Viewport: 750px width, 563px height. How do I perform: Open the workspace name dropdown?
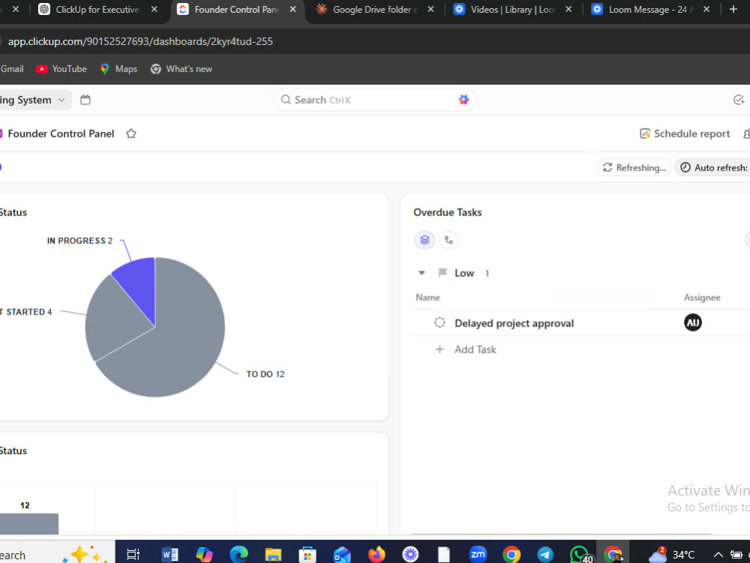tap(34, 100)
